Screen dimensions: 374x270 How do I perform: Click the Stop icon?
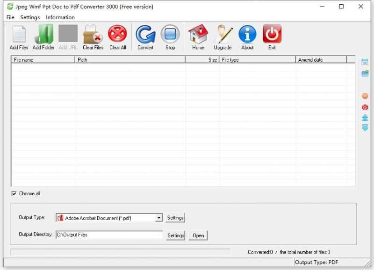click(170, 37)
